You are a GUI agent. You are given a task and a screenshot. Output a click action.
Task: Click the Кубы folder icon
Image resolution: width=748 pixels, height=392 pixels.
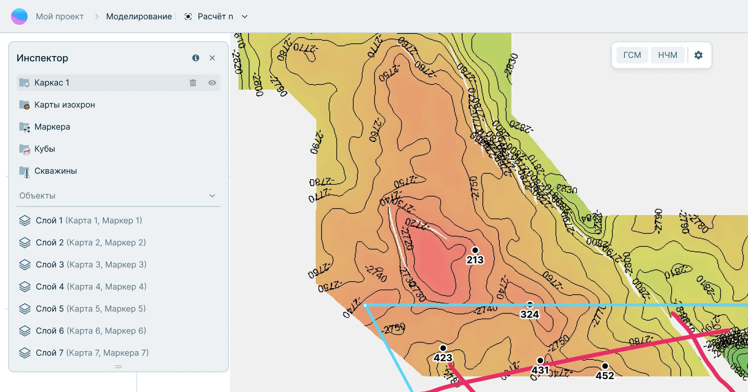click(x=24, y=149)
